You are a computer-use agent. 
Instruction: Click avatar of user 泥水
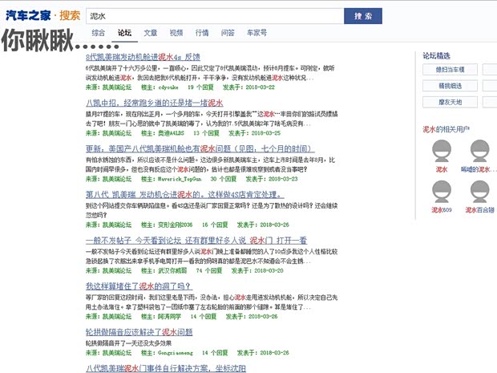click(442, 151)
